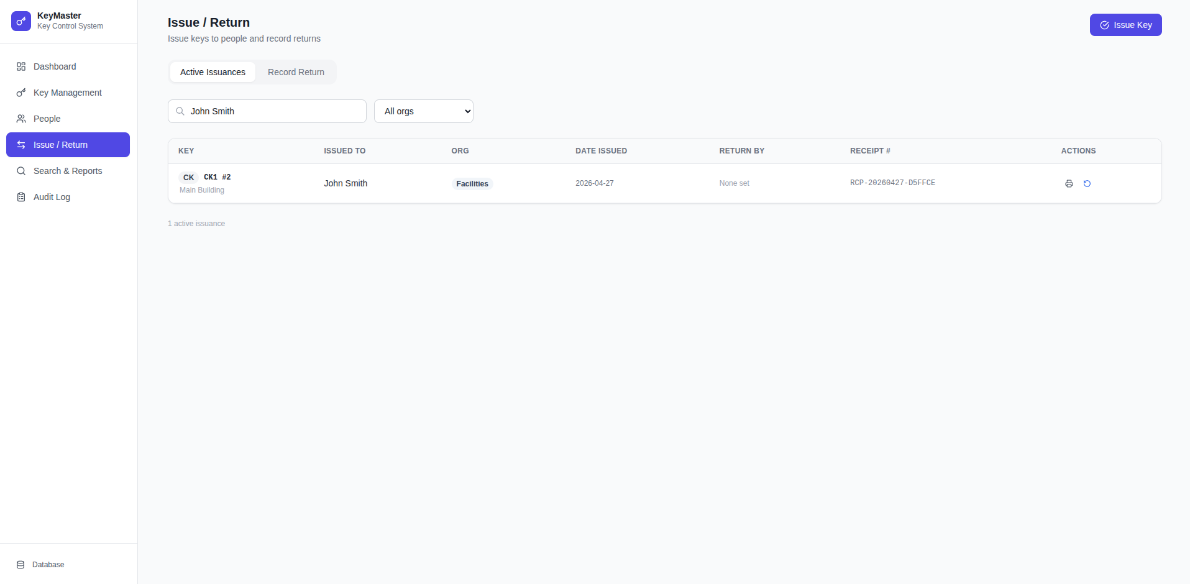Click the Dashboard grid icon
Screen dimensions: 1190x584
pyautogui.click(x=21, y=66)
